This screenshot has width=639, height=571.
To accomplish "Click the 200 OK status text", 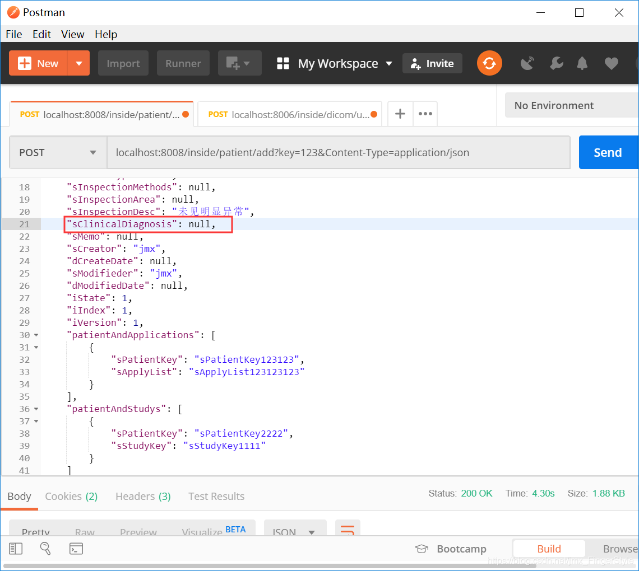I will click(476, 493).
